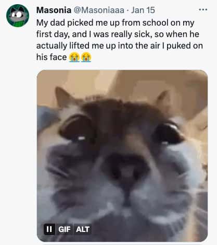Click the cat's left eye in GIF

point(76,128)
